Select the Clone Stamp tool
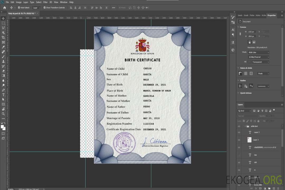The image size is (285, 190). pyautogui.click(x=3, y=61)
